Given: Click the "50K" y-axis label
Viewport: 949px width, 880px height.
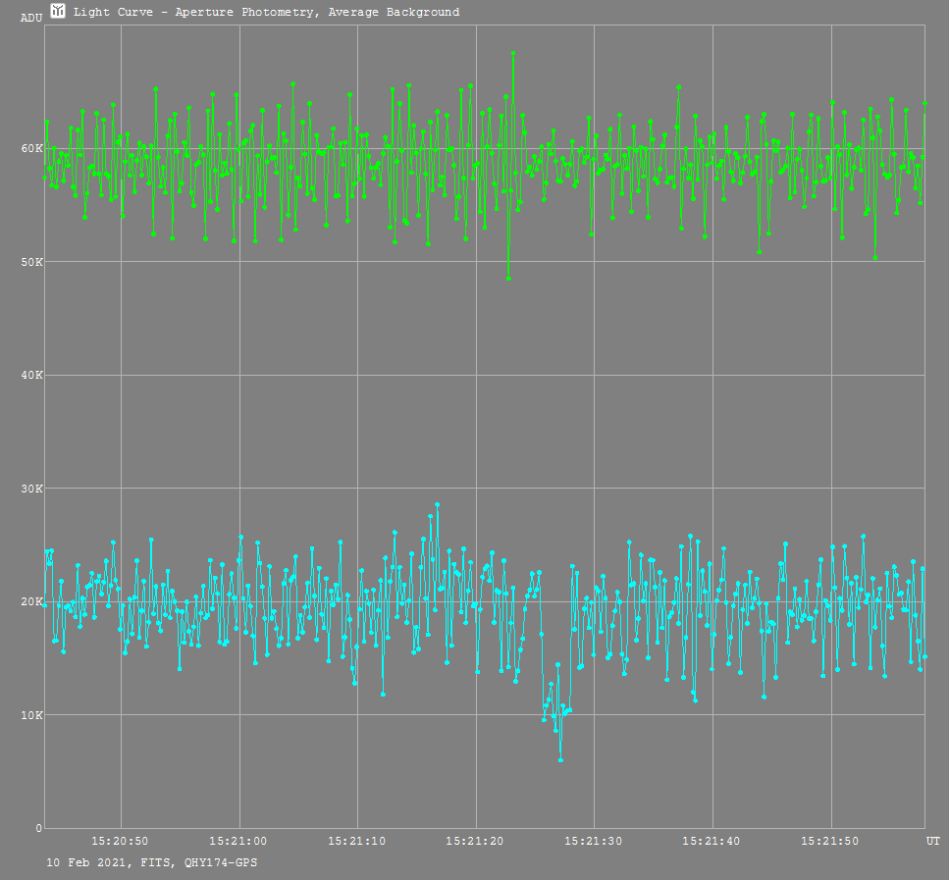Looking at the screenshot, I should click(32, 262).
